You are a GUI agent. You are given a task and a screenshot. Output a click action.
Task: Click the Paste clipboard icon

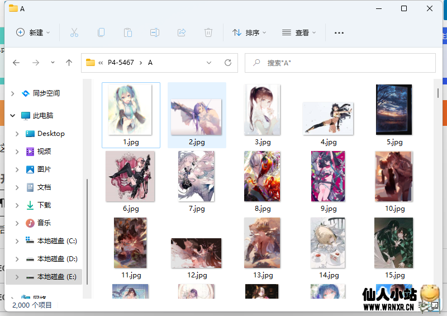tap(128, 32)
